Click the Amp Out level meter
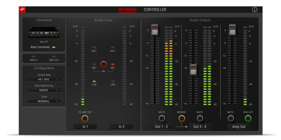281x140 pixels. pyautogui.click(x=245, y=66)
